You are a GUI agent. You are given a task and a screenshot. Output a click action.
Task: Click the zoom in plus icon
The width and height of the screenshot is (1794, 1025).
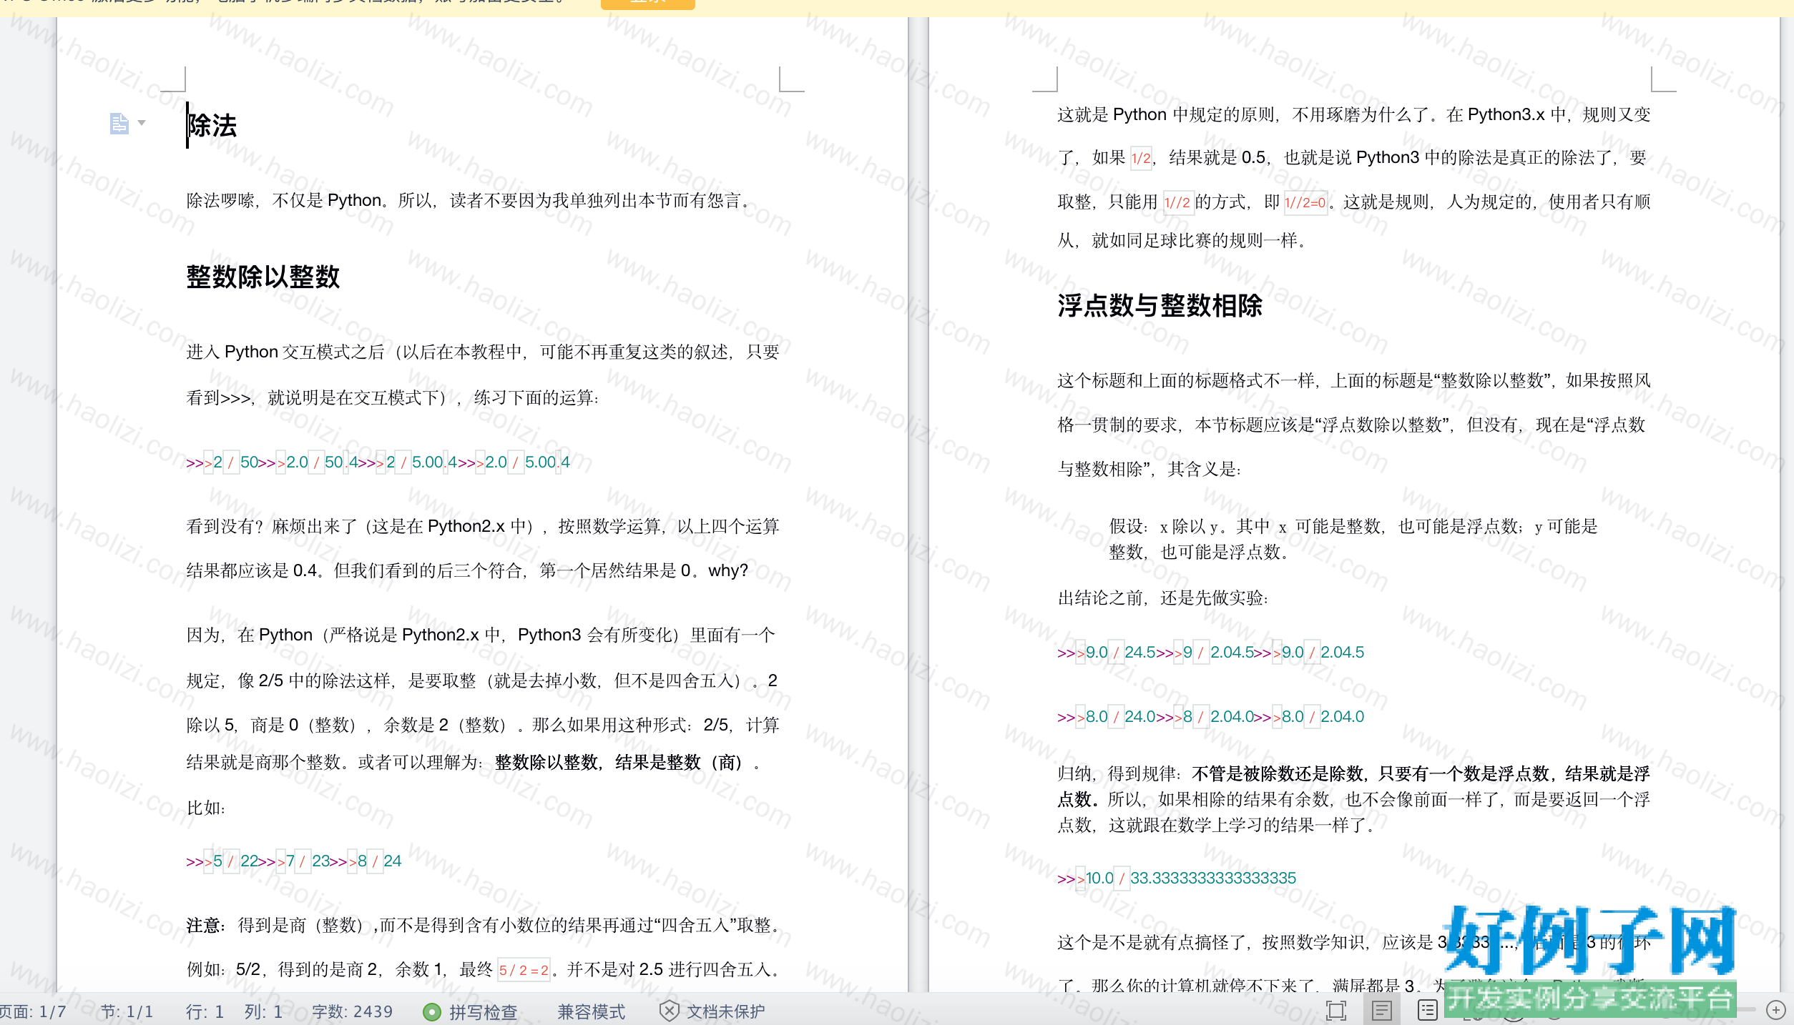1776,1010
